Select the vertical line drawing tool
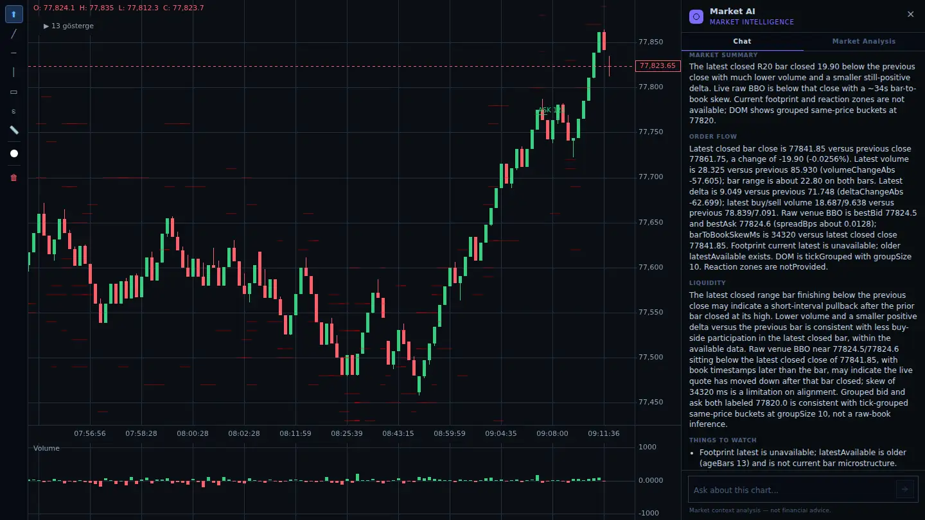The height and width of the screenshot is (520, 925). 14,72
